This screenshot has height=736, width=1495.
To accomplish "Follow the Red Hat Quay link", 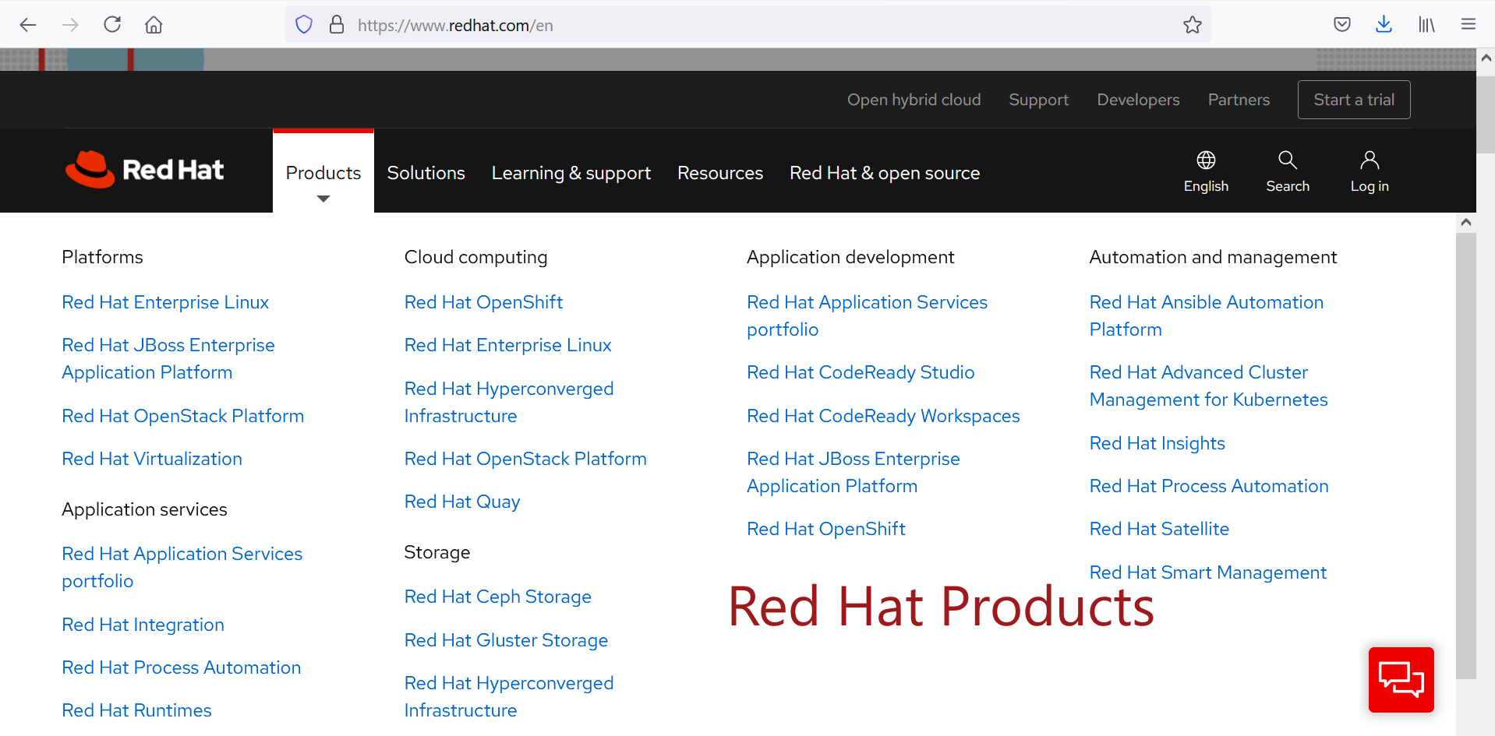I will click(461, 502).
